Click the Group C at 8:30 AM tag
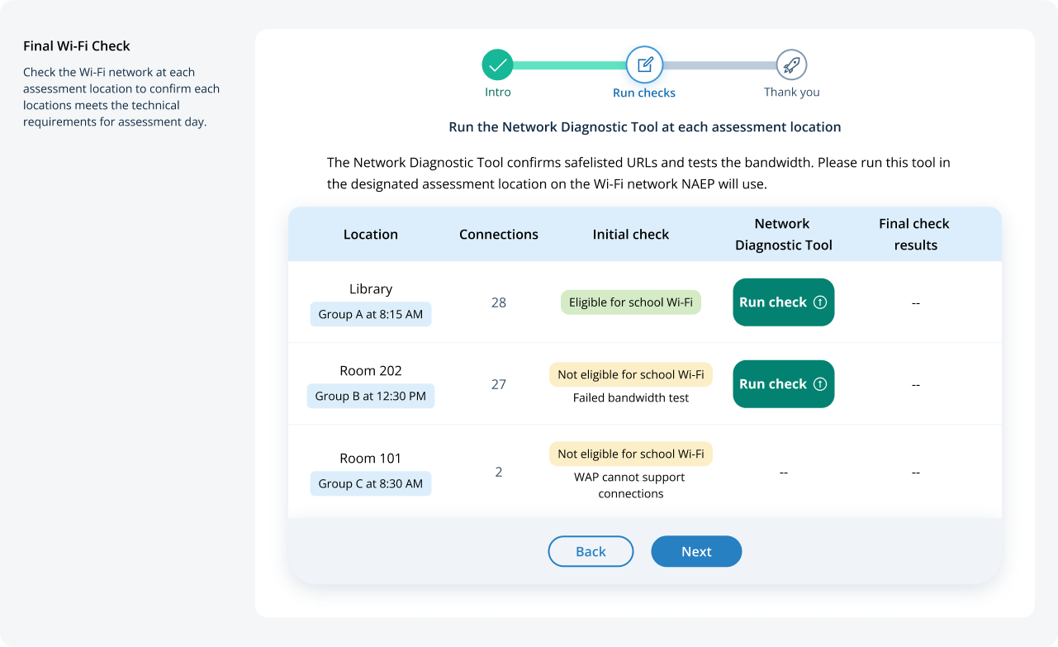 pos(371,483)
